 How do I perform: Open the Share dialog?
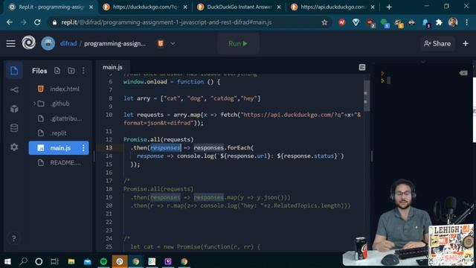click(x=437, y=44)
